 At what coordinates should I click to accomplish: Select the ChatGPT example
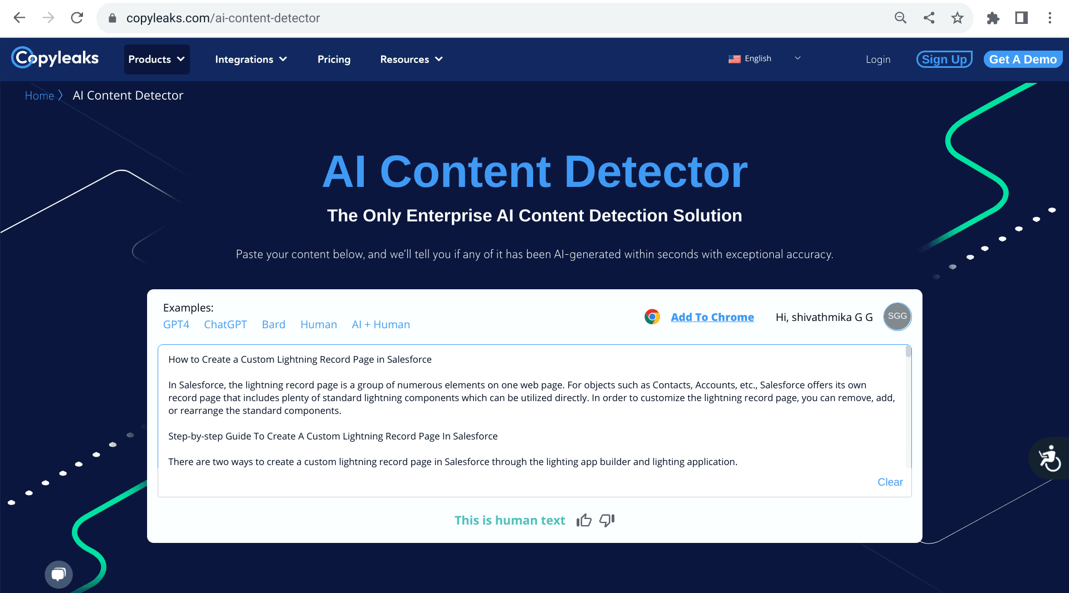click(225, 324)
